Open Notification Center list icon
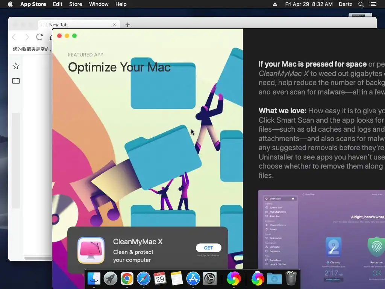The height and width of the screenshot is (289, 385). 373,4
